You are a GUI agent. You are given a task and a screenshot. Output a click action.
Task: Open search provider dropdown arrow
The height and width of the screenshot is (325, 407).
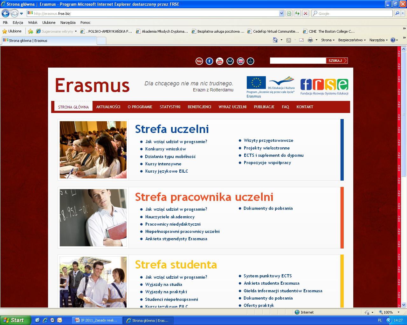(403, 13)
